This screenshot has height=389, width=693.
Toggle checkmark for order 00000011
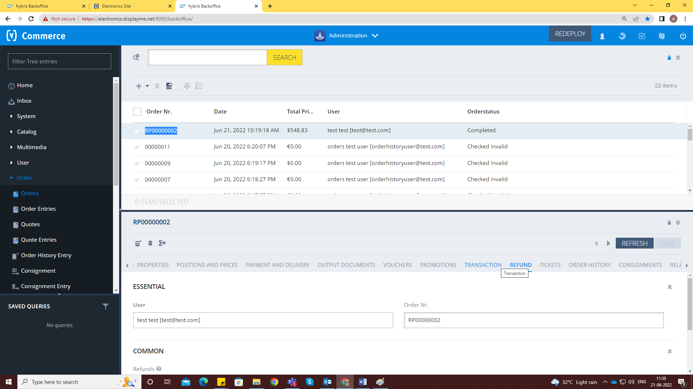[137, 147]
